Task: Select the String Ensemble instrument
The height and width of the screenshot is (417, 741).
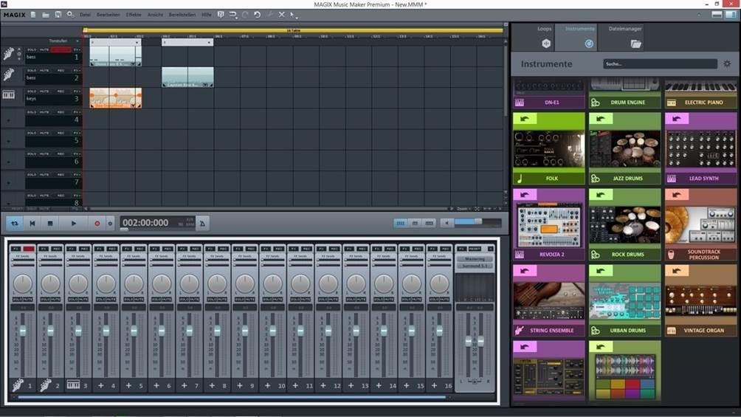Action: point(548,300)
